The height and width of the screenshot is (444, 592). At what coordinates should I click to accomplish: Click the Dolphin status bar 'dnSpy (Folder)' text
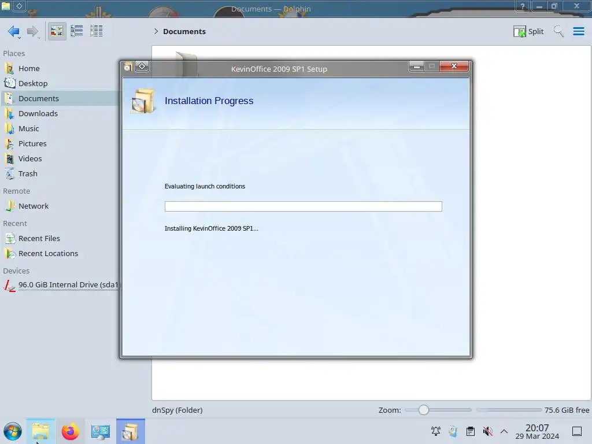[x=177, y=410]
